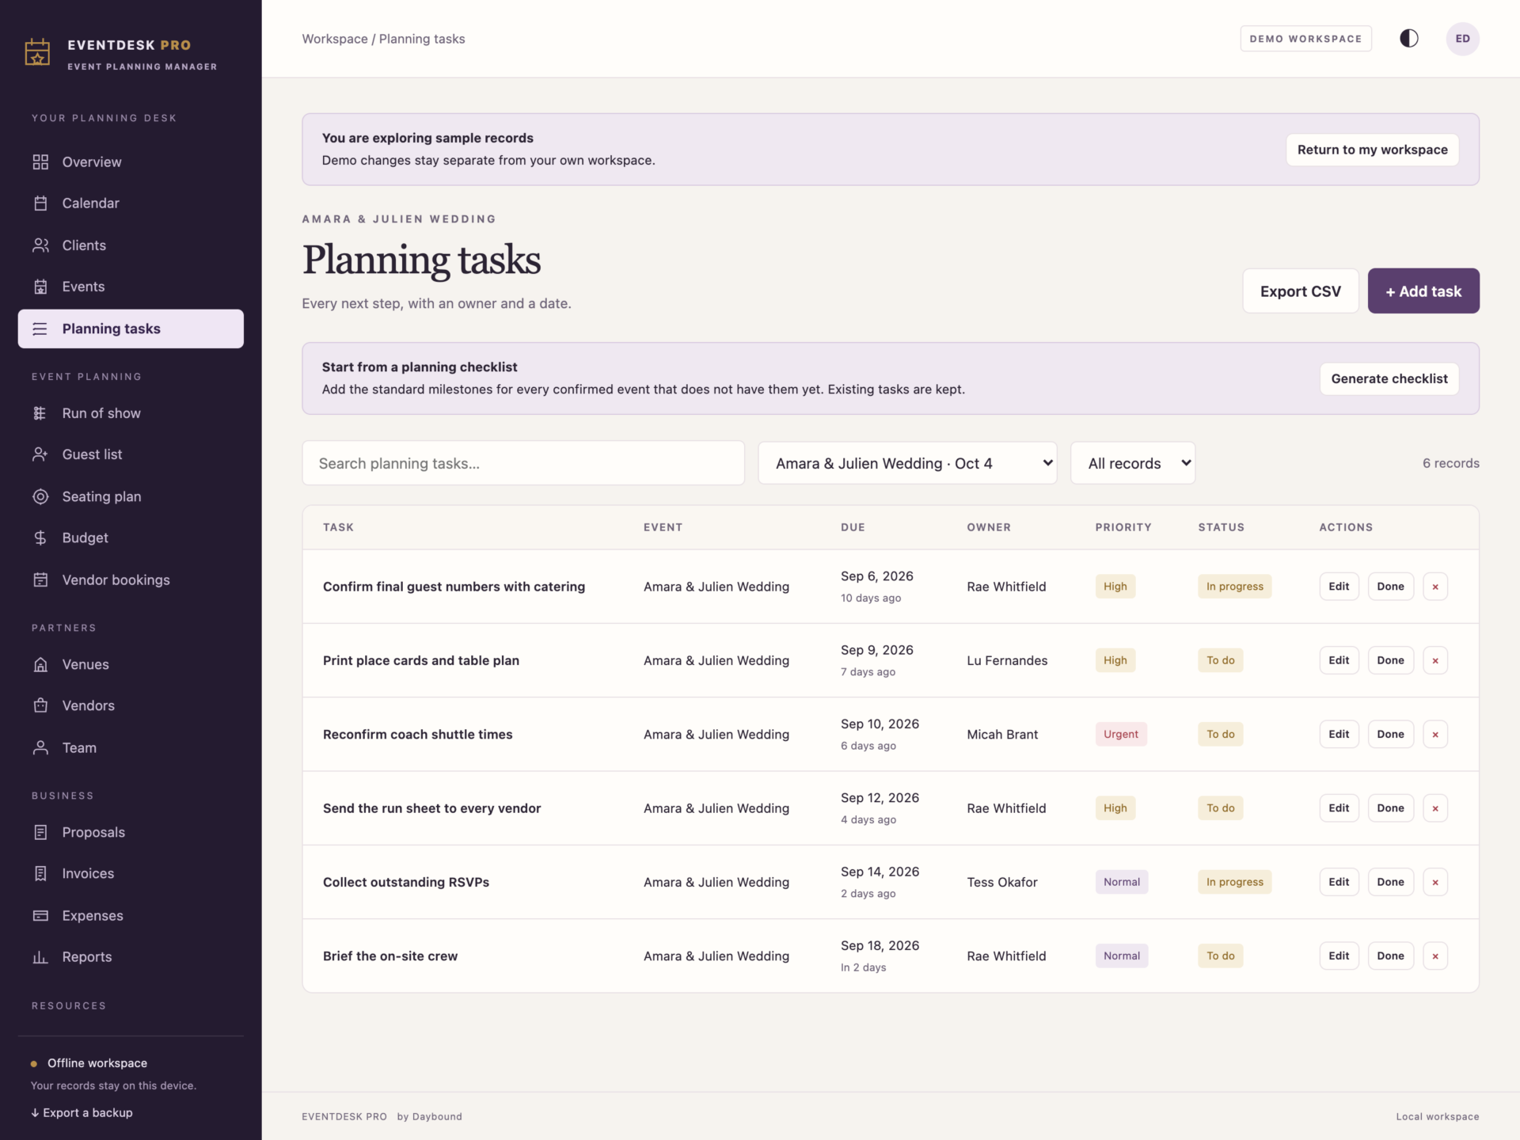The image size is (1520, 1140).
Task: Select the Planning tasks sidebar item
Action: click(x=131, y=329)
